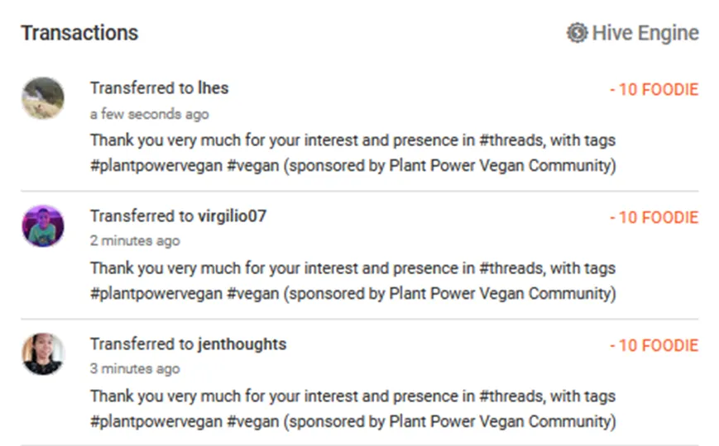Click the #threads tag in jenthoughts memo
Image resolution: width=719 pixels, height=446 pixels.
coord(510,396)
